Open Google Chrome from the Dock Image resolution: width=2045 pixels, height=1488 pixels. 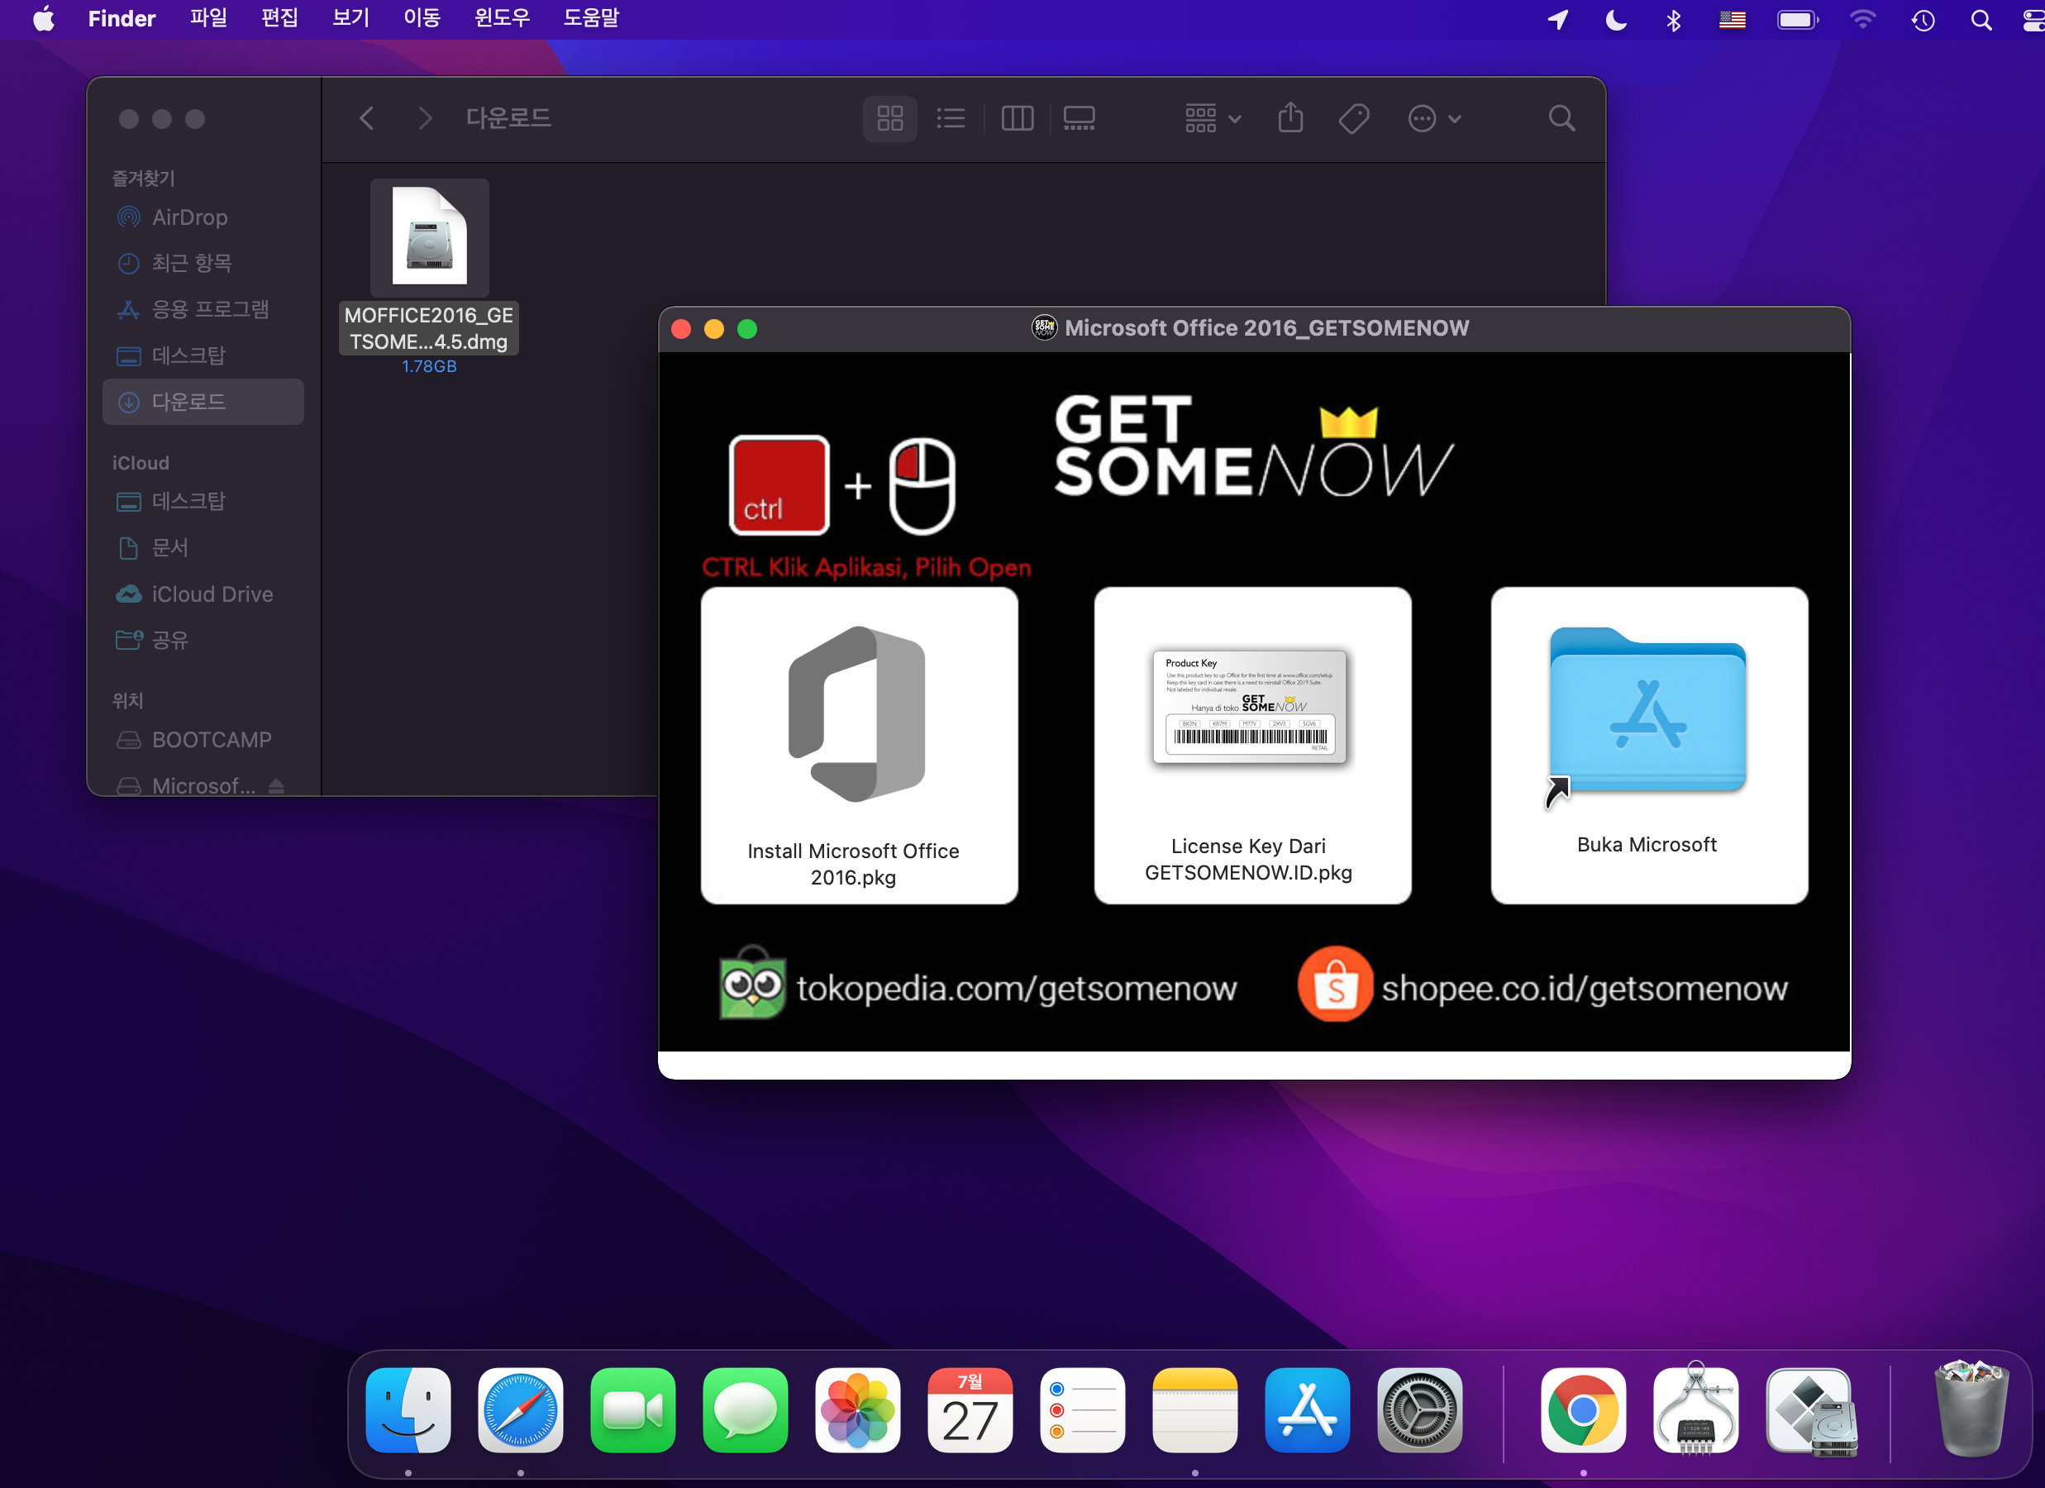(1583, 1410)
